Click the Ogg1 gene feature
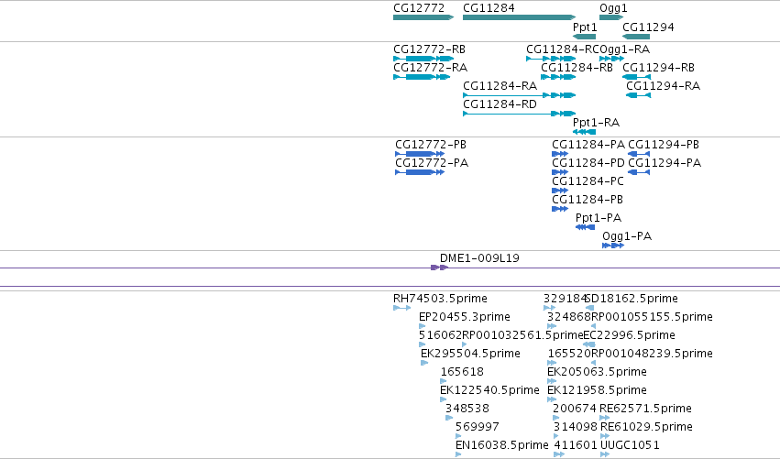The width and height of the screenshot is (780, 459). tap(611, 17)
